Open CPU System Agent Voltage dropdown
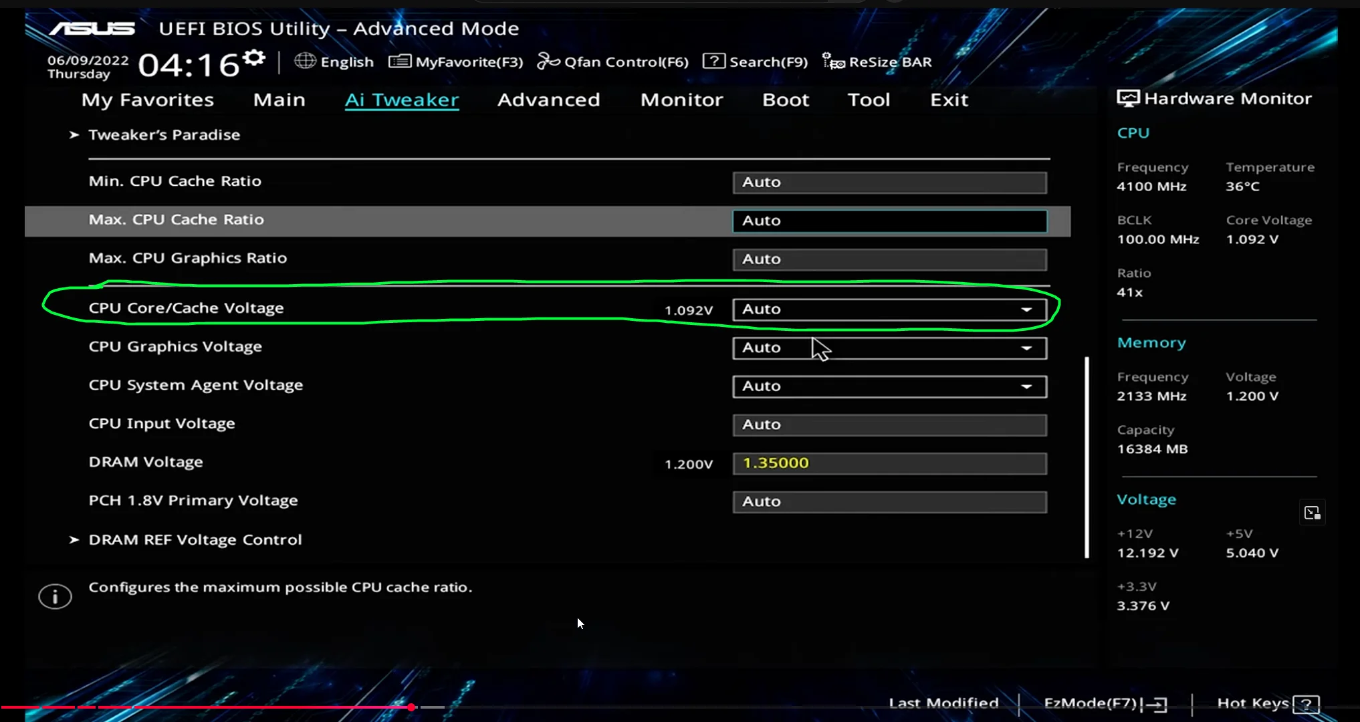1360x722 pixels. point(1026,386)
